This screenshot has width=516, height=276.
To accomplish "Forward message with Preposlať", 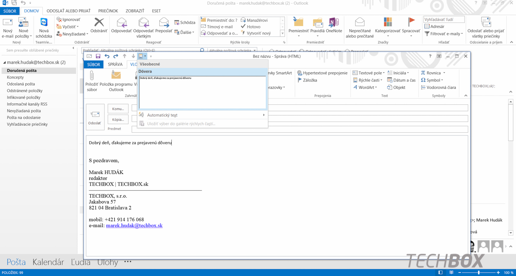I will click(164, 25).
